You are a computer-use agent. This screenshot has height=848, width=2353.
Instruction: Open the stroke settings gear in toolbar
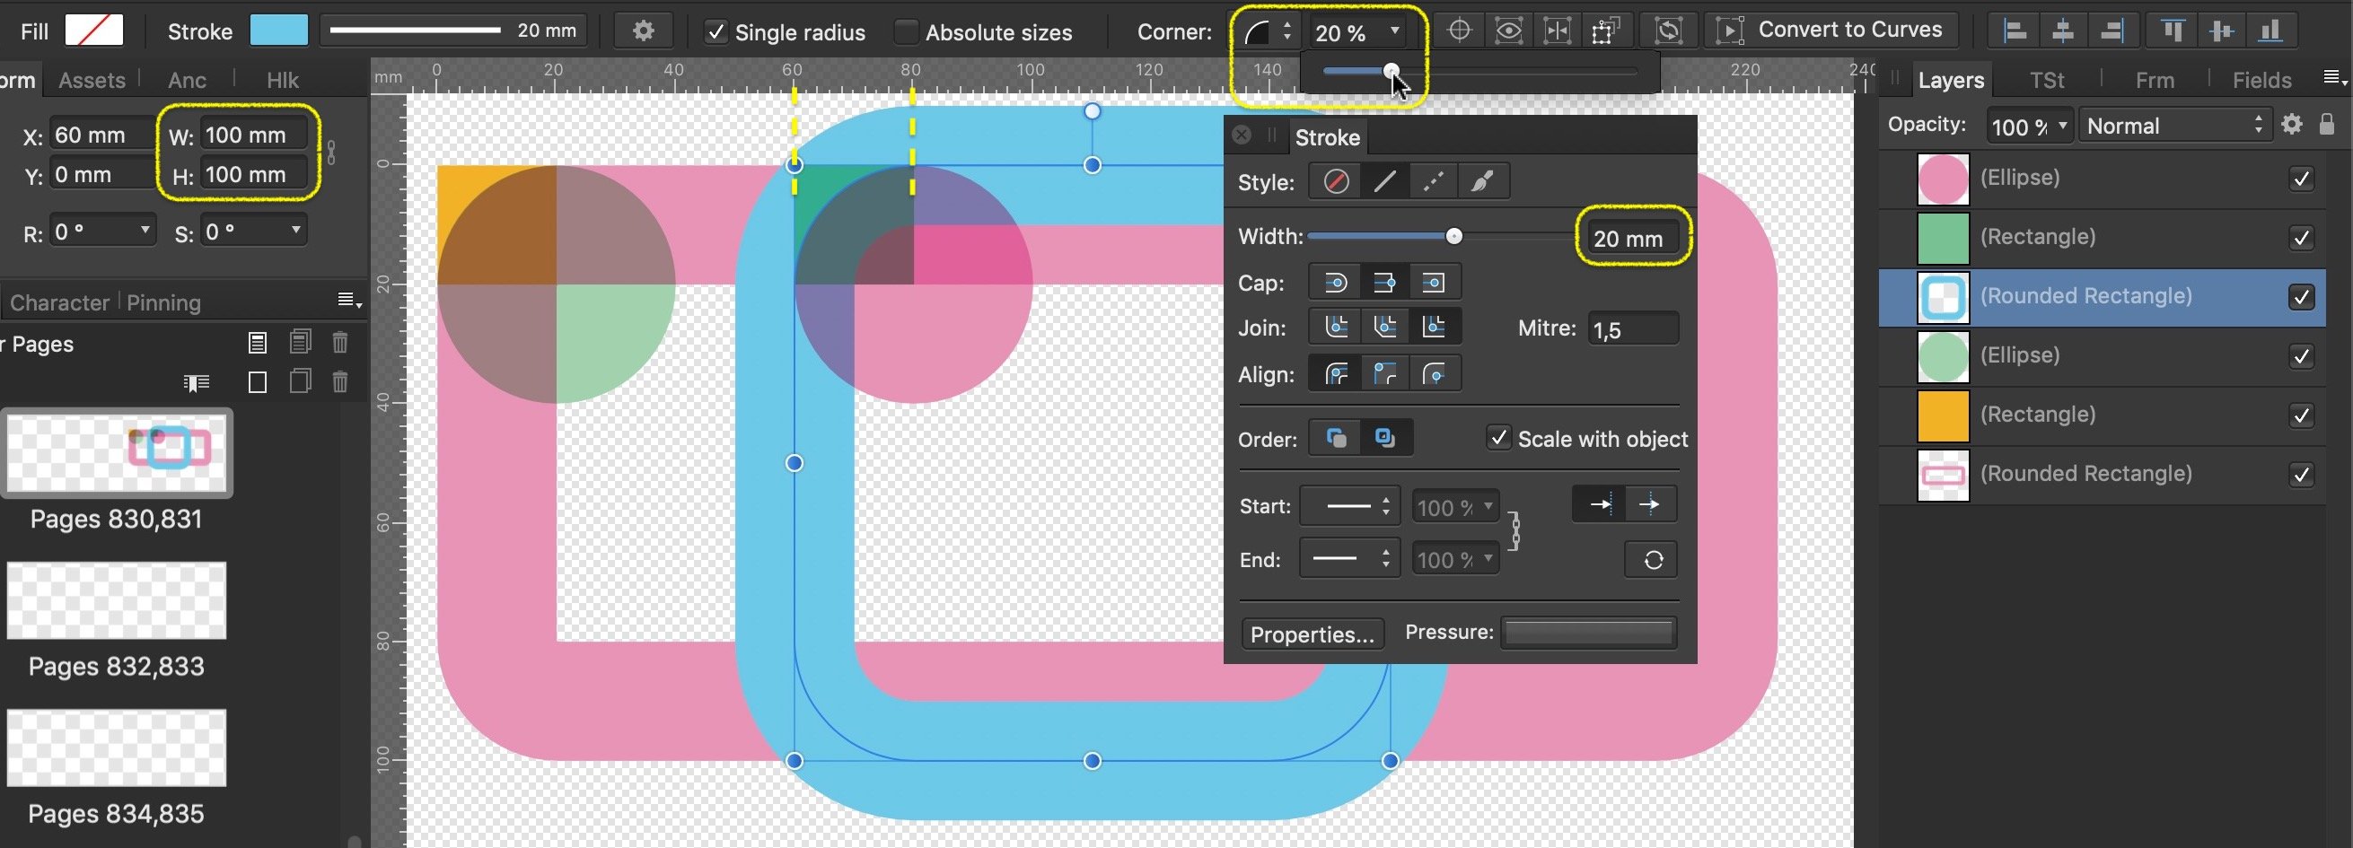[x=643, y=31]
